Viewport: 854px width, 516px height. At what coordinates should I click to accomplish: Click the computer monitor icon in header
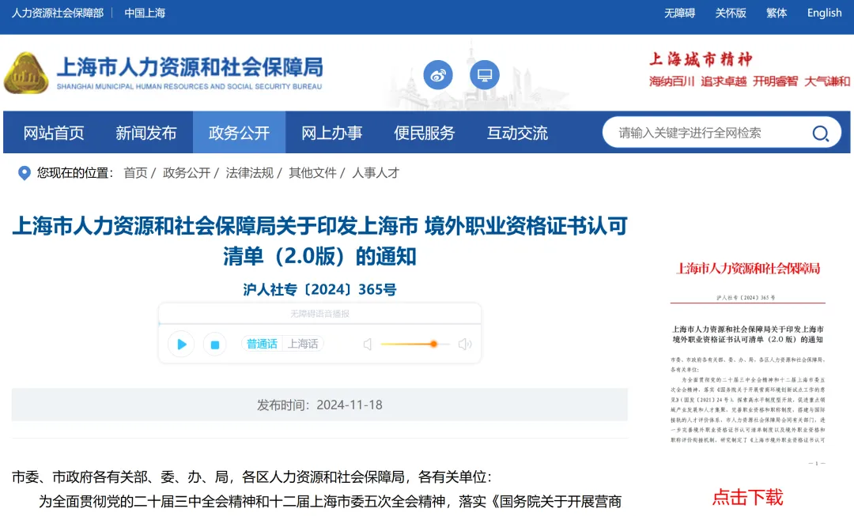tap(485, 75)
